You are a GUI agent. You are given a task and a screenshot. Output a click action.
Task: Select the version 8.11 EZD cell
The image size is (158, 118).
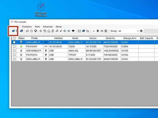click(x=94, y=55)
